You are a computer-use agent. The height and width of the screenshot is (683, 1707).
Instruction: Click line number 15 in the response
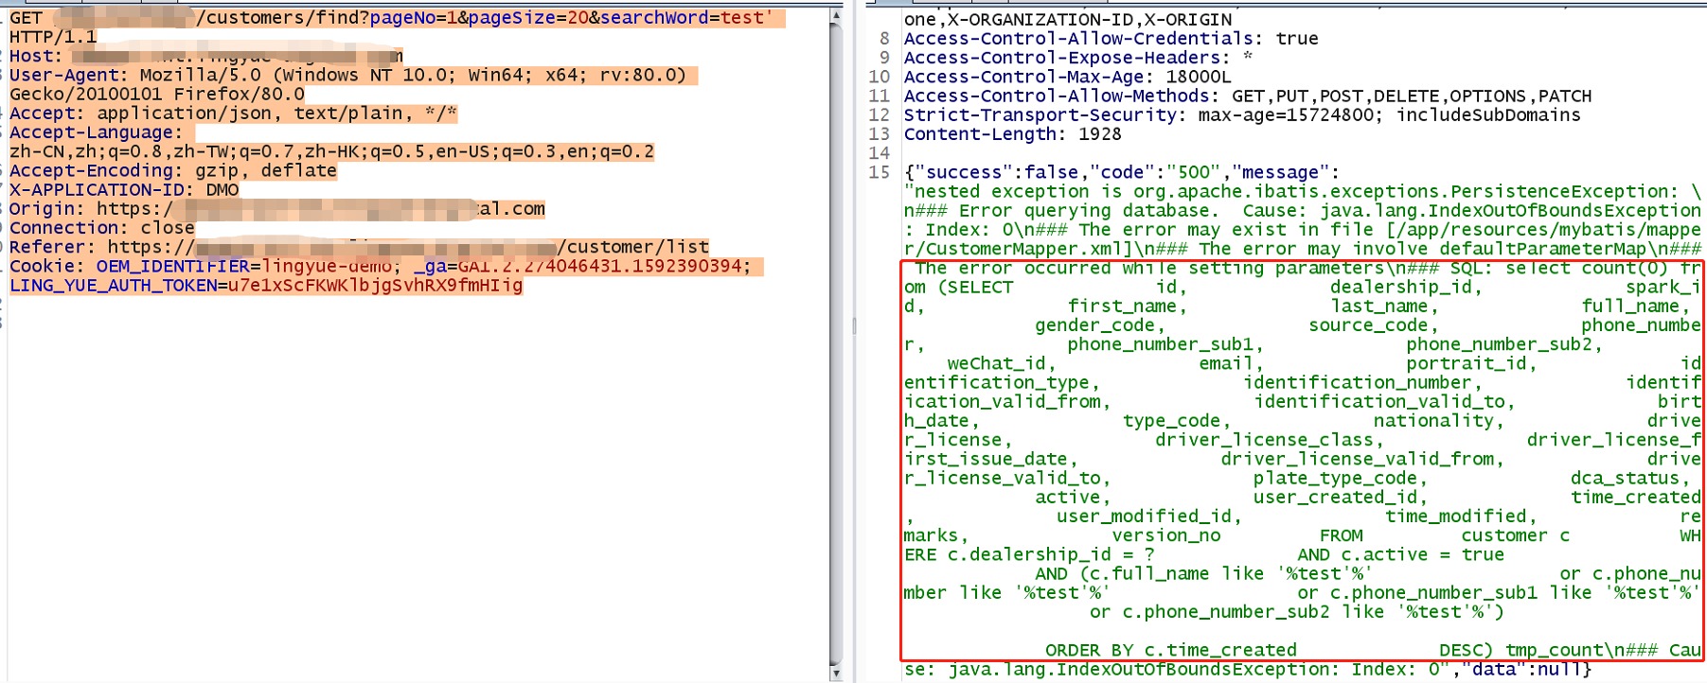coord(879,172)
